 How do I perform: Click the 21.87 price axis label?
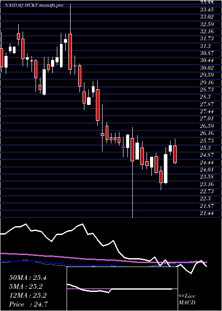pos(207,206)
